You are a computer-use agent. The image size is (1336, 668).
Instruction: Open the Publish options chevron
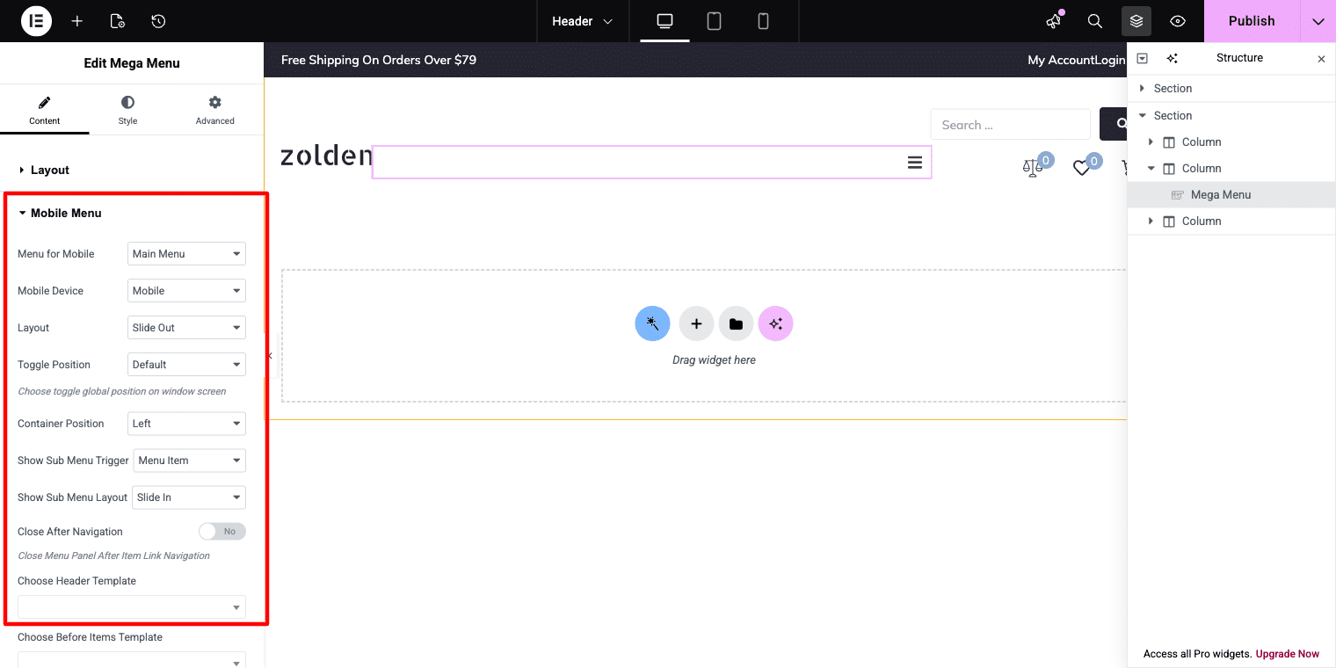click(x=1318, y=20)
